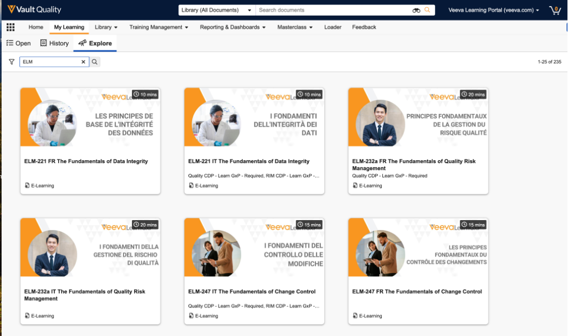Viewport: 568px width, 336px height.
Task: Click E-Learning document icon on ELM-247 FR card
Action: [355, 316]
